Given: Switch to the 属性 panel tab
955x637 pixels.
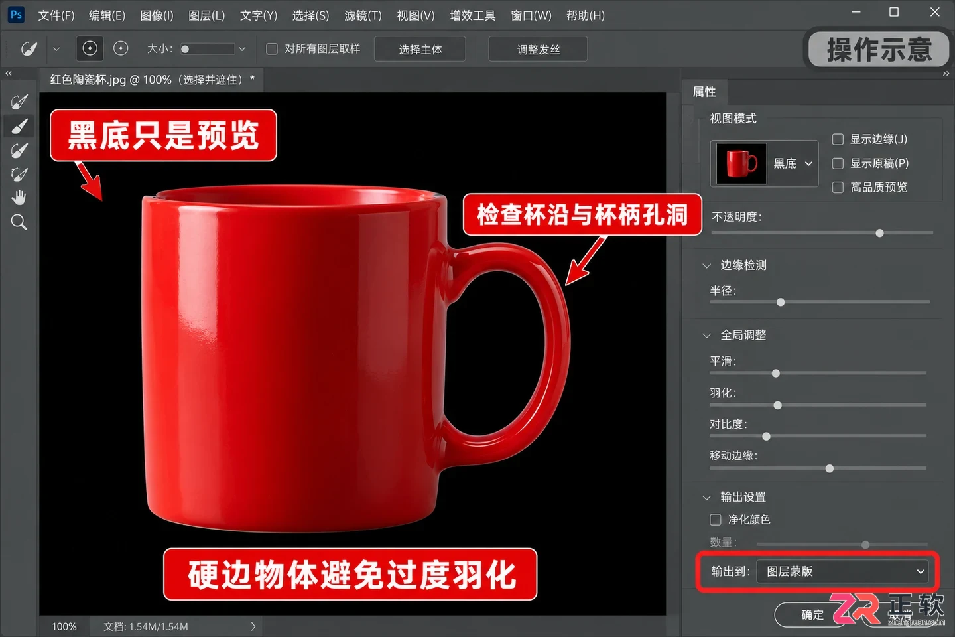Looking at the screenshot, I should pos(704,92).
